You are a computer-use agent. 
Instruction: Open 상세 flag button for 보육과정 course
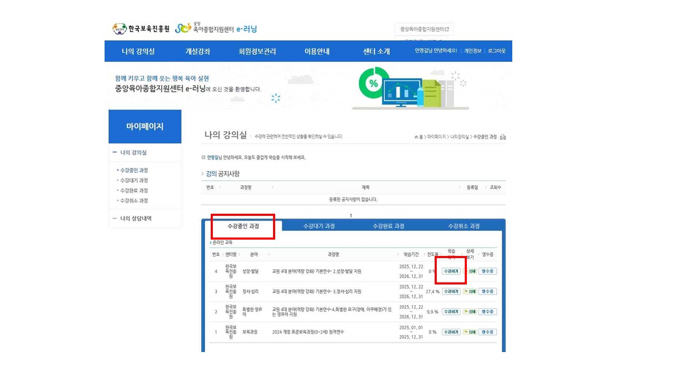click(x=470, y=332)
